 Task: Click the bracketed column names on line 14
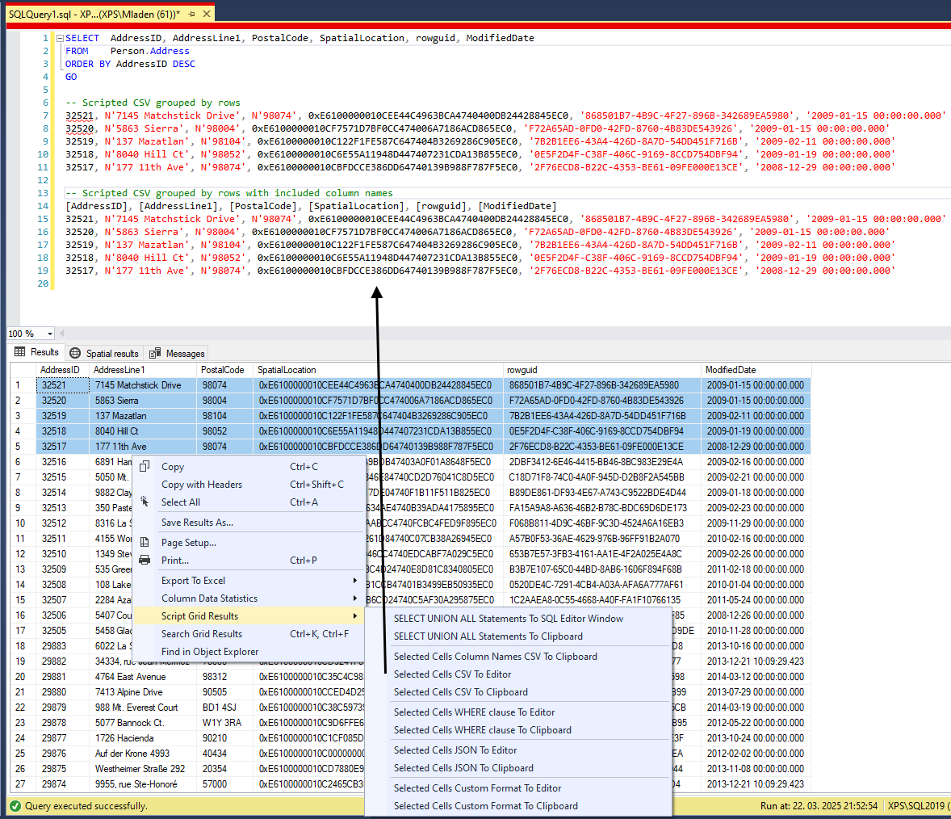point(311,206)
